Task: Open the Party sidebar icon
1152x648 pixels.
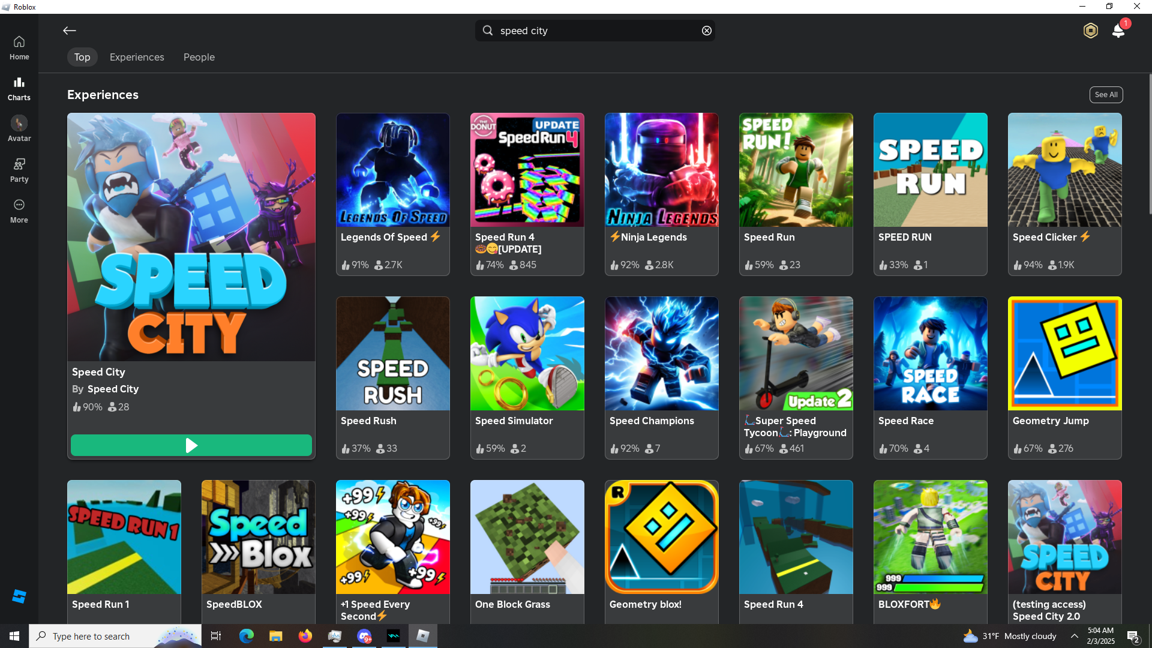Action: (19, 170)
